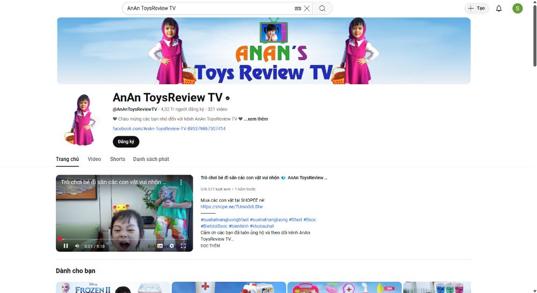Image resolution: width=537 pixels, height=293 pixels.
Task: Click the Dành cho bạn section heading
Action: (76, 271)
